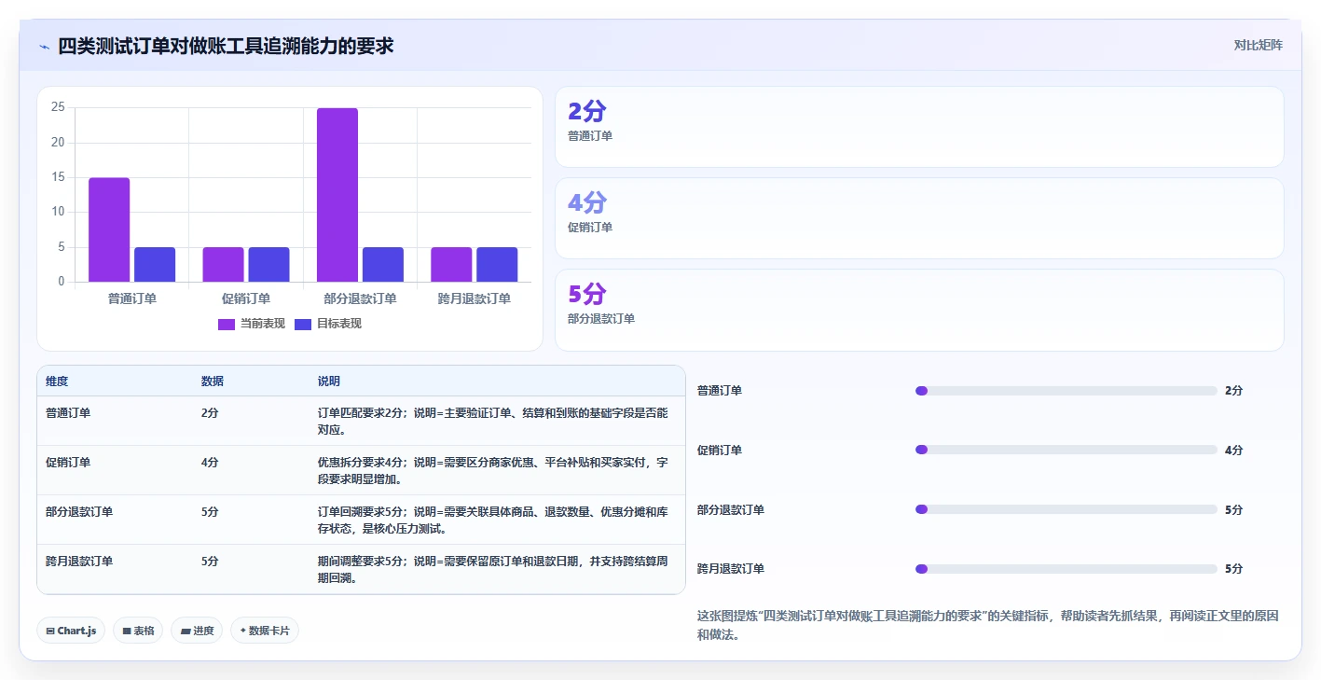Click the y-axis value 15

point(58,177)
